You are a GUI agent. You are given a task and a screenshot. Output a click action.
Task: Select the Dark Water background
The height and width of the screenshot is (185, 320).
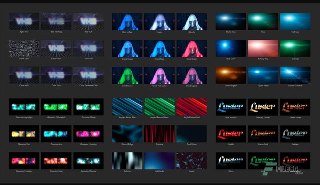[192, 134]
